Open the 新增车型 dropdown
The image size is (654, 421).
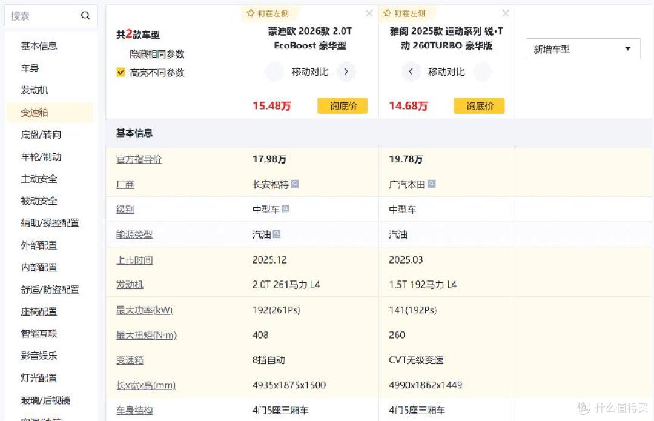[x=583, y=49]
